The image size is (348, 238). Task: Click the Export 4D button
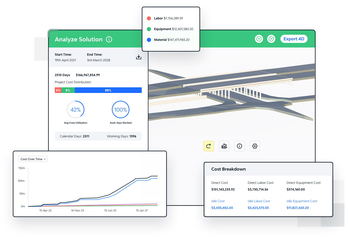click(294, 39)
